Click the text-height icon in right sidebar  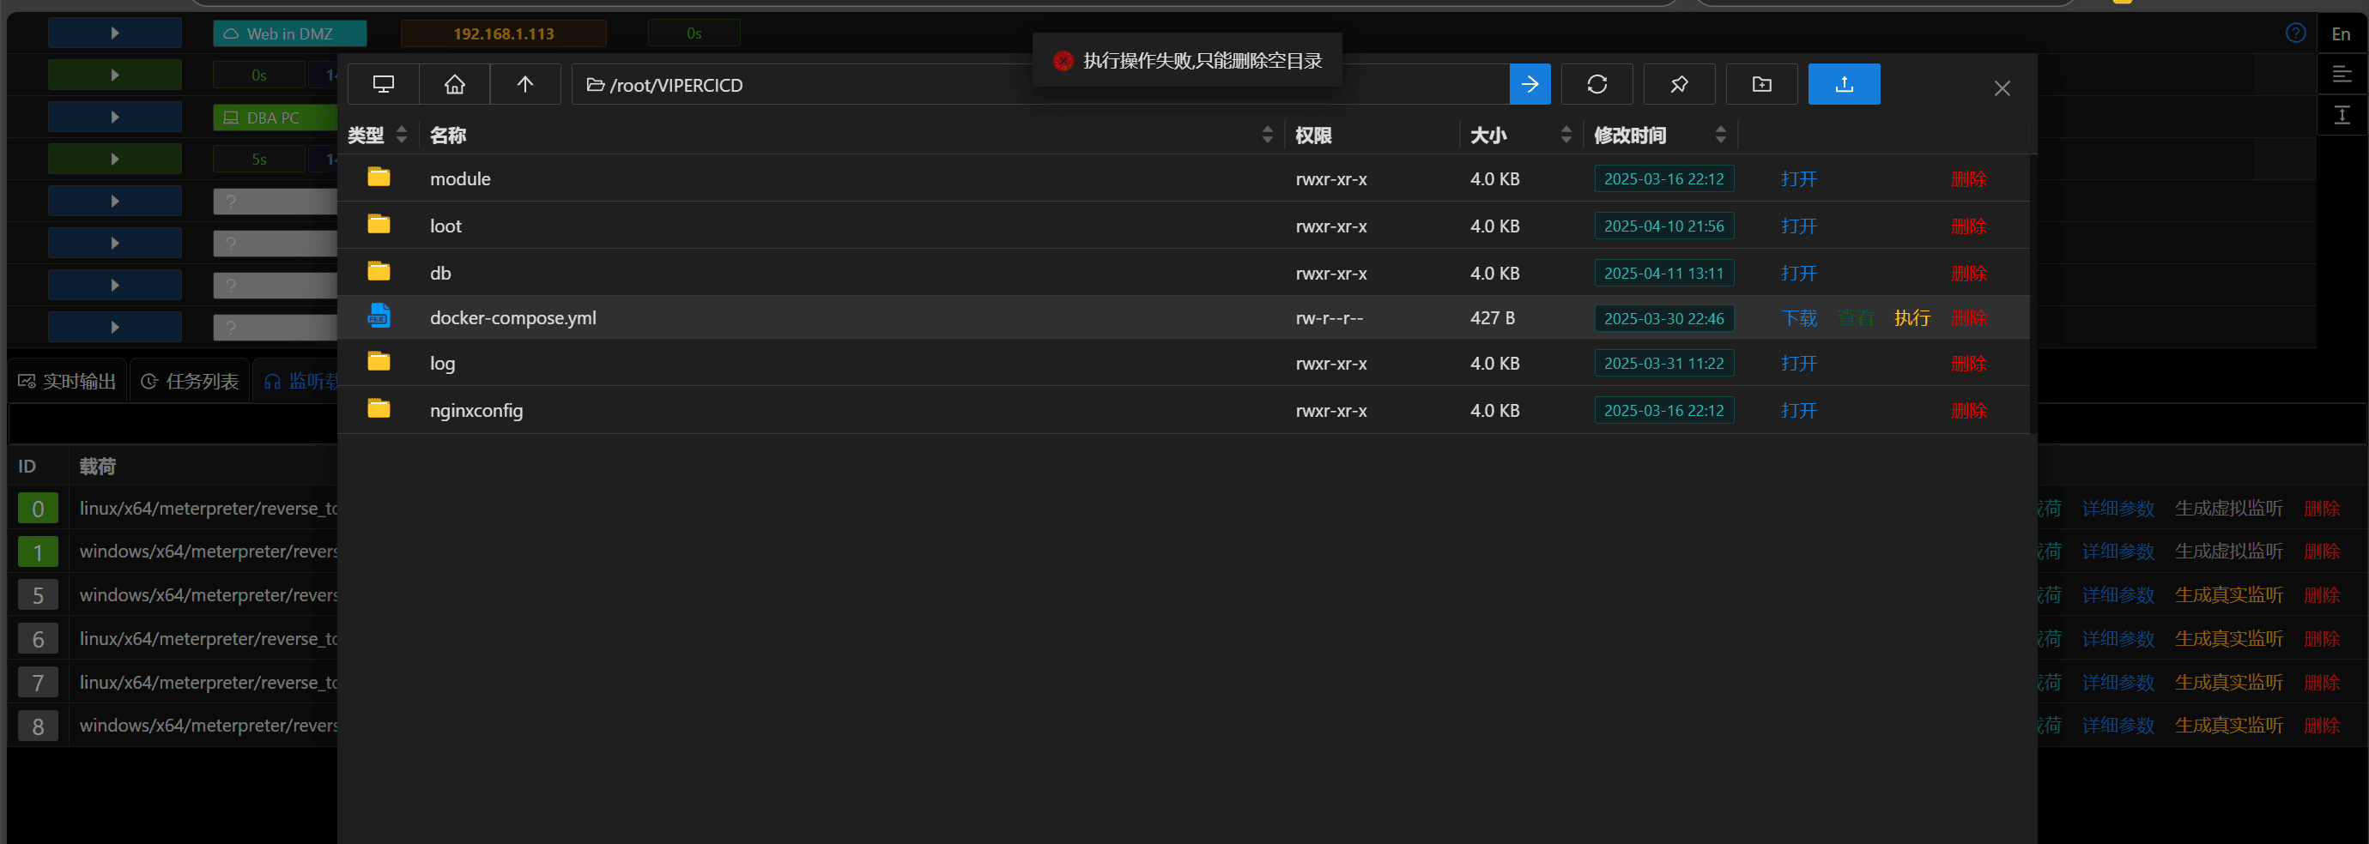click(x=2342, y=115)
